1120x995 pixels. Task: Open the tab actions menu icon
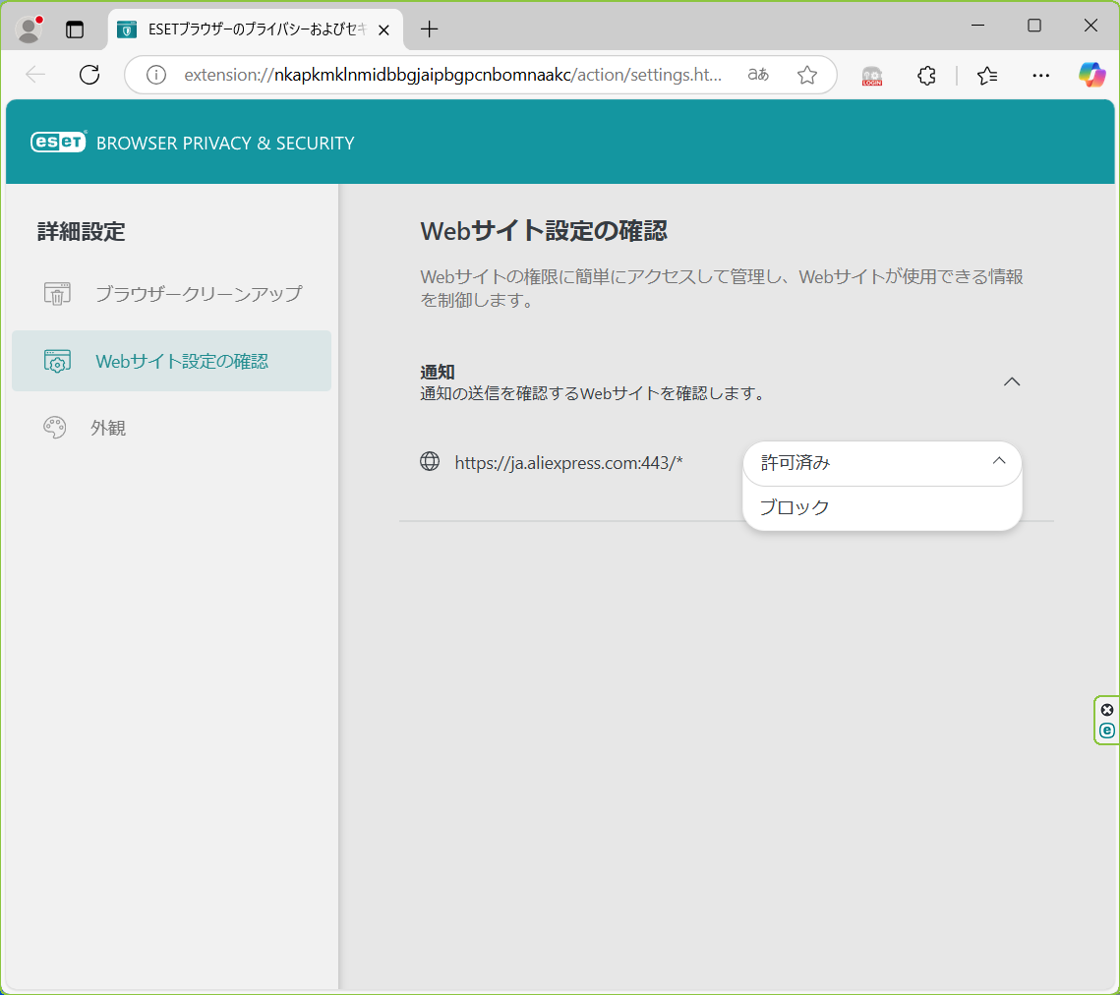(x=75, y=29)
